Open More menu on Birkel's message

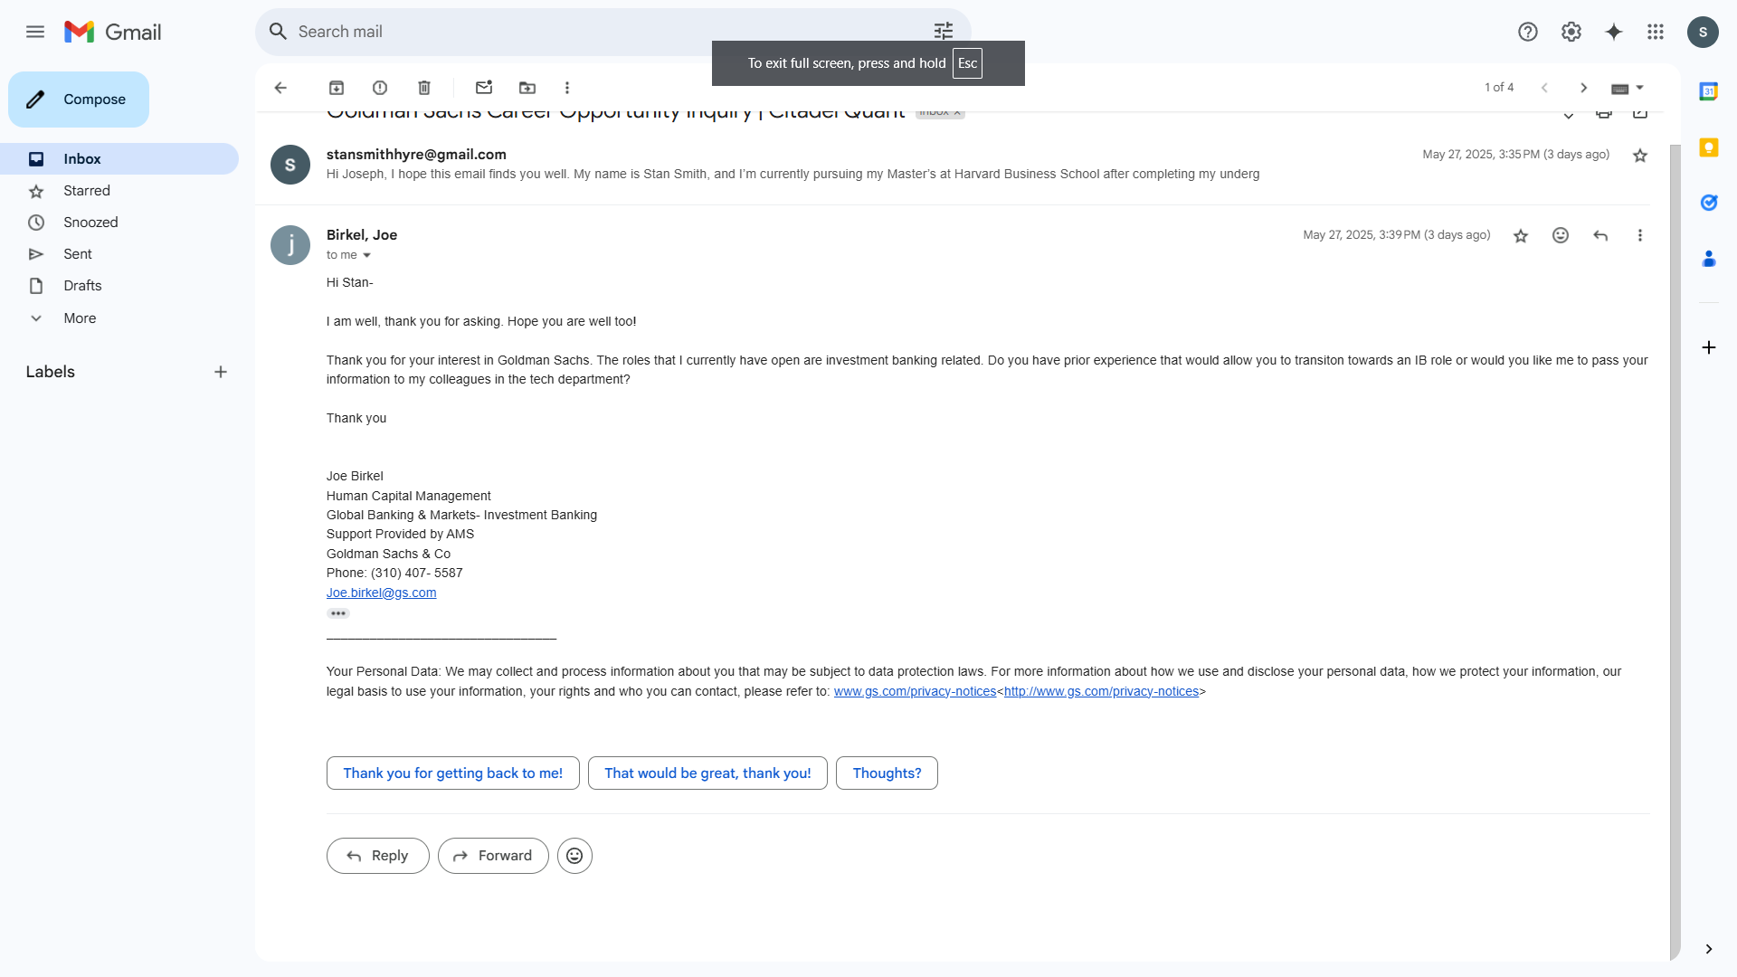tap(1640, 235)
